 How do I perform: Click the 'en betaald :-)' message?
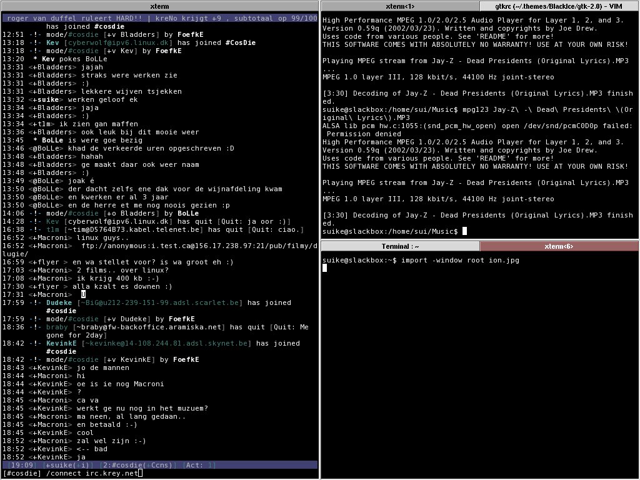pos(107,424)
